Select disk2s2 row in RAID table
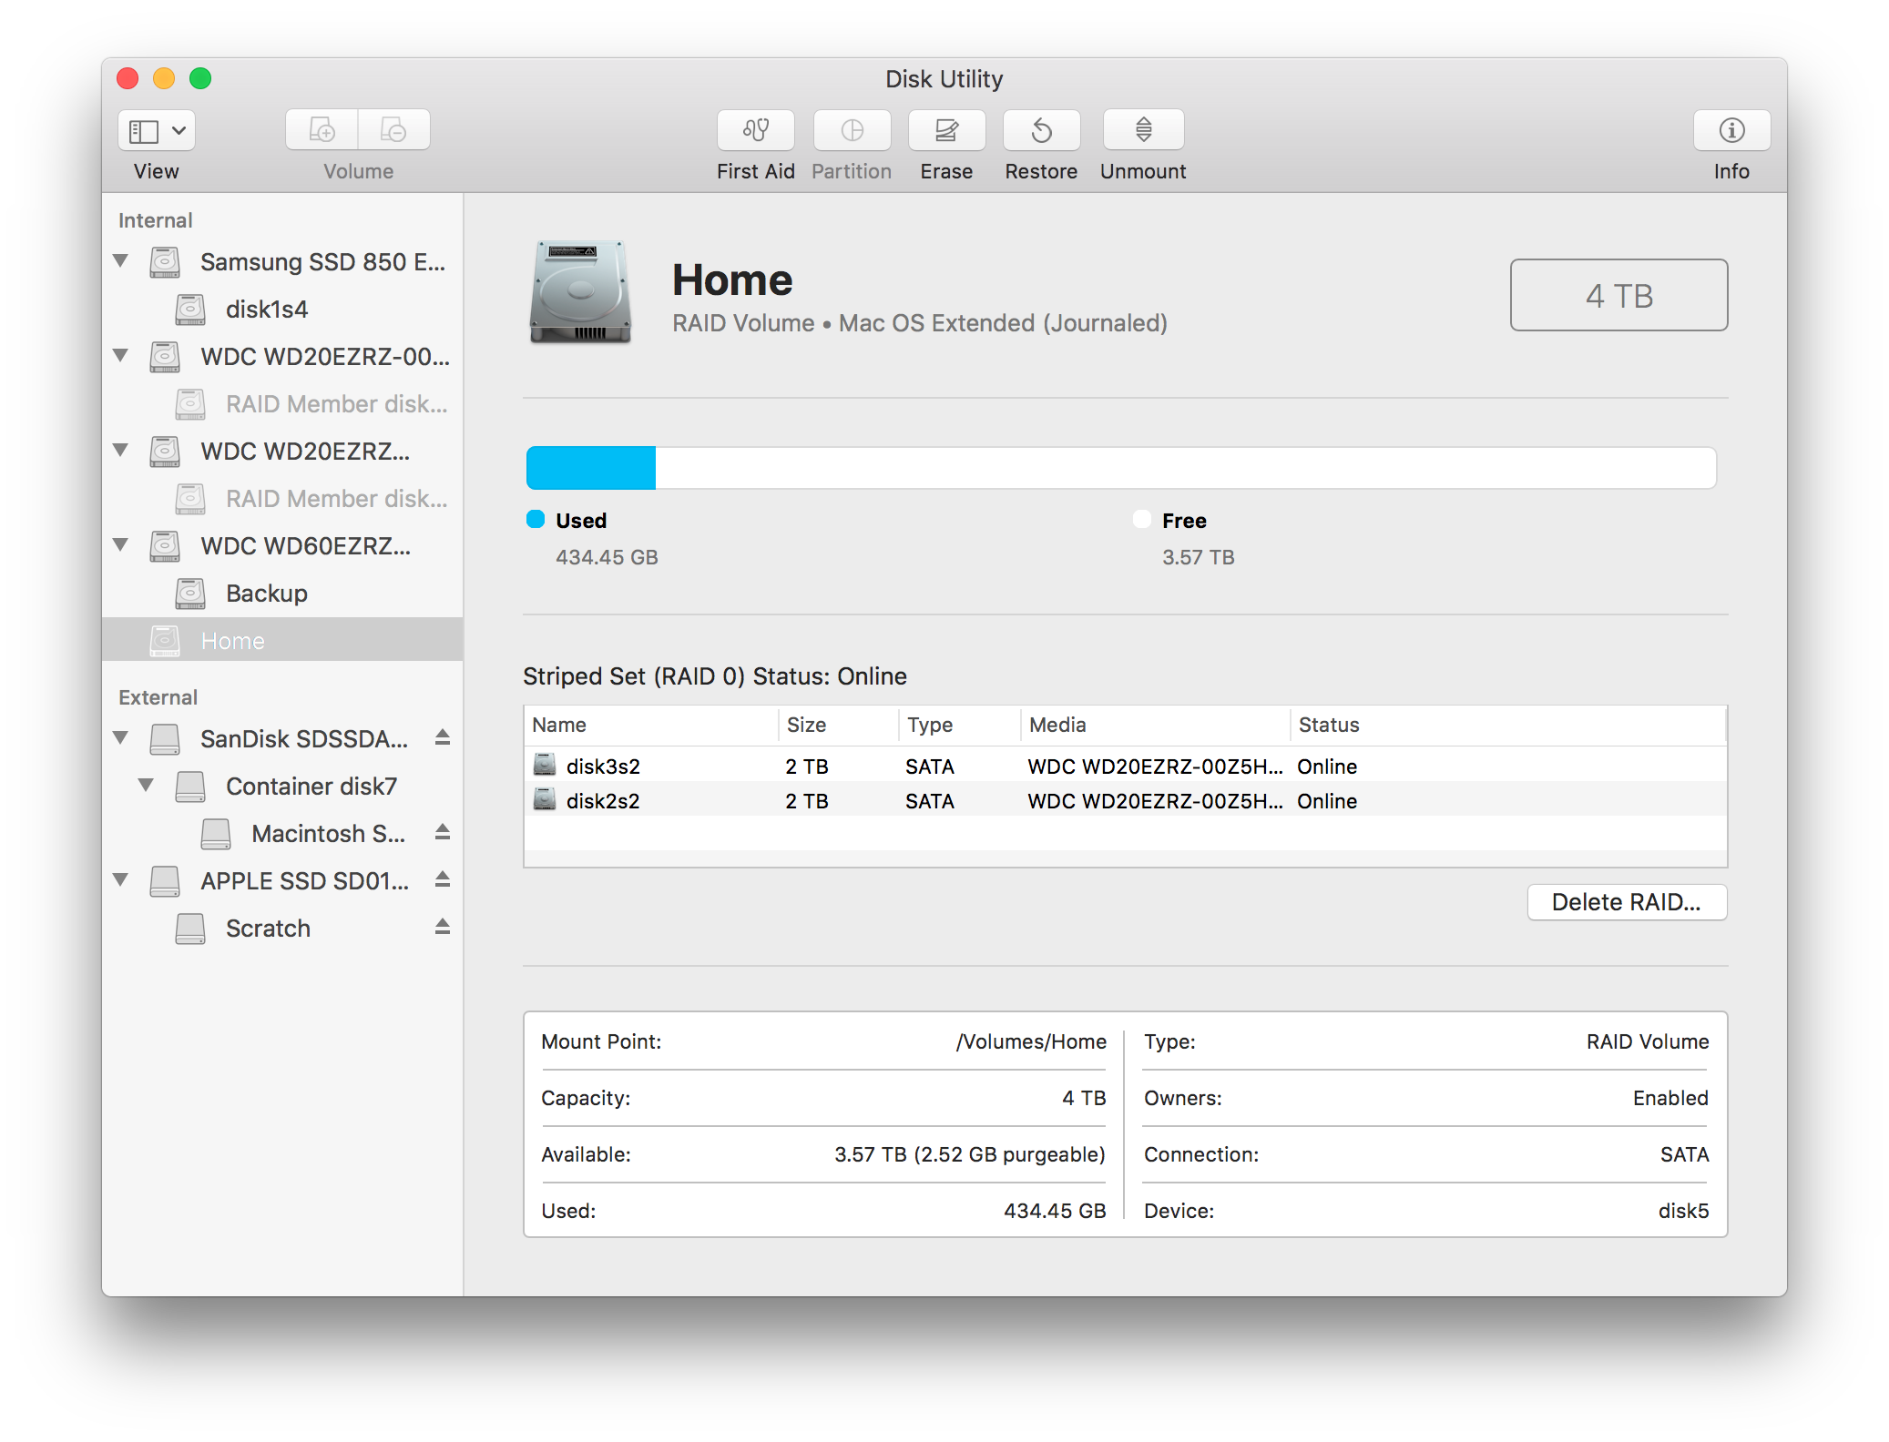This screenshot has height=1442, width=1889. [1125, 801]
